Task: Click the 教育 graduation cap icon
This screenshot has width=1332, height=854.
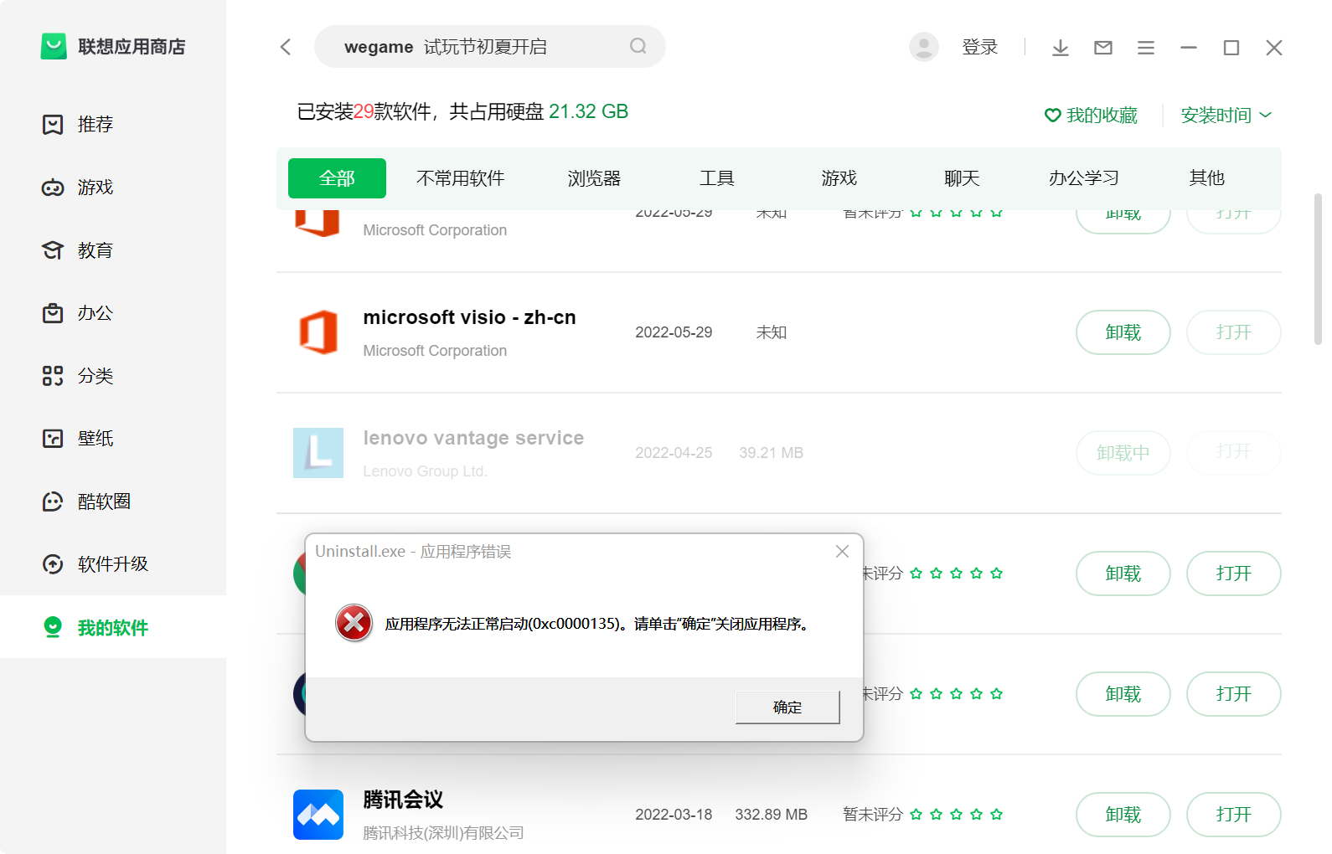Action: tap(53, 250)
